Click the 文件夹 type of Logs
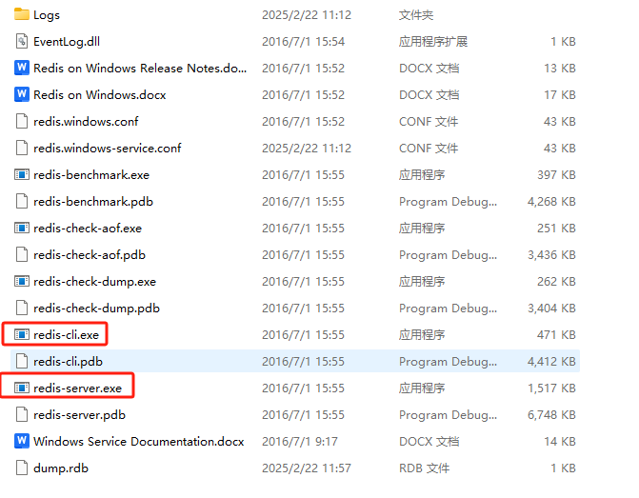Screen dimensions: 639x498 415,15
